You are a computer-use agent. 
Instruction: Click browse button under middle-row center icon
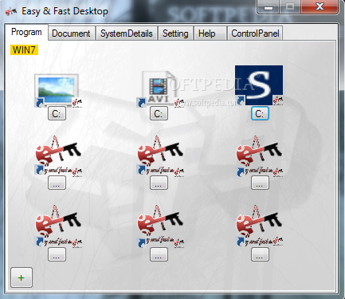click(x=159, y=183)
